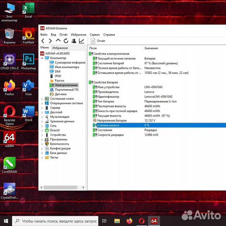Expand the Системная плата node

point(42,99)
